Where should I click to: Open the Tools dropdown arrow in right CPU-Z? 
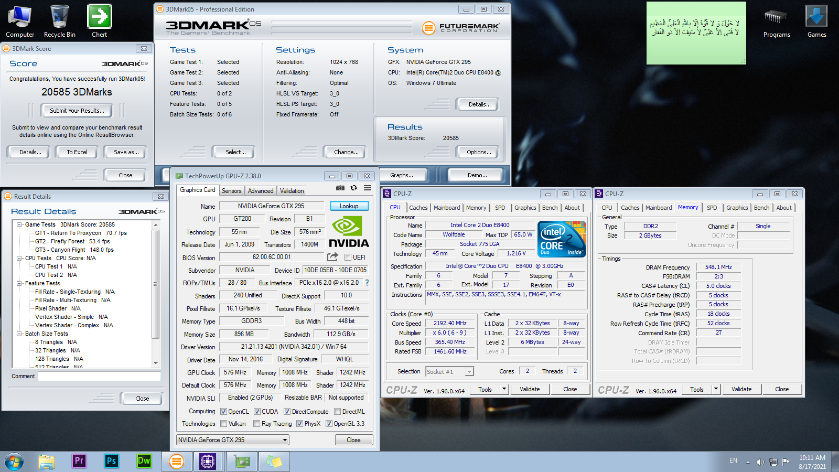[716, 389]
